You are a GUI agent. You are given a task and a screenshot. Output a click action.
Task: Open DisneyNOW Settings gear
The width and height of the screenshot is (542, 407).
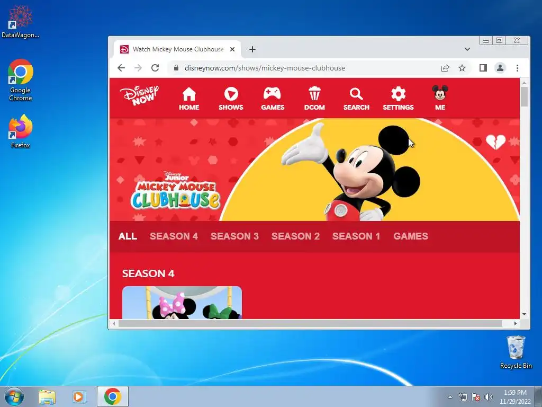(398, 99)
